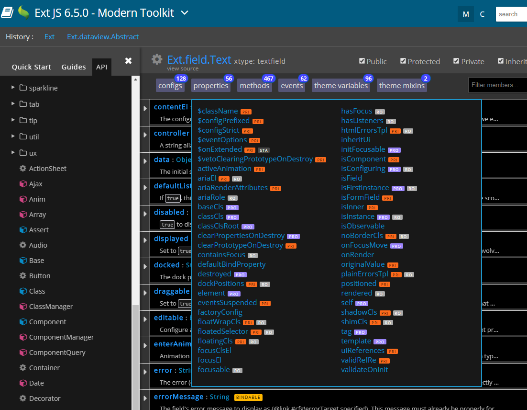Toggle the Public members checkbox

click(362, 61)
